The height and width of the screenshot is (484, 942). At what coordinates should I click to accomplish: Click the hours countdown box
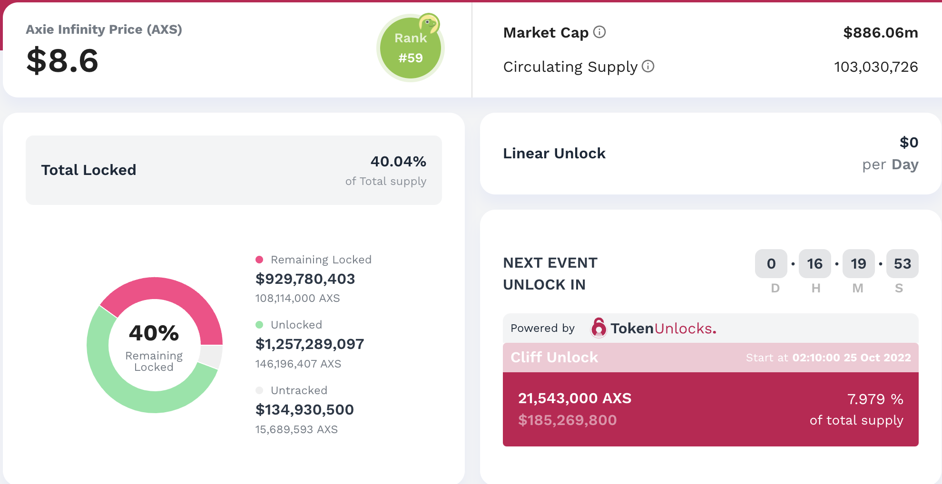(814, 264)
